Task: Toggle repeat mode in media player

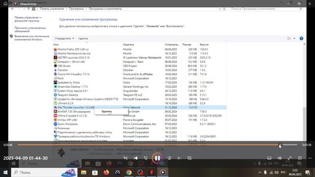Action: tap(189, 158)
